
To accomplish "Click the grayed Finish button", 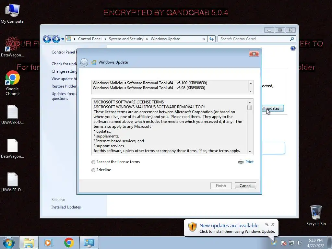I will [x=221, y=186].
